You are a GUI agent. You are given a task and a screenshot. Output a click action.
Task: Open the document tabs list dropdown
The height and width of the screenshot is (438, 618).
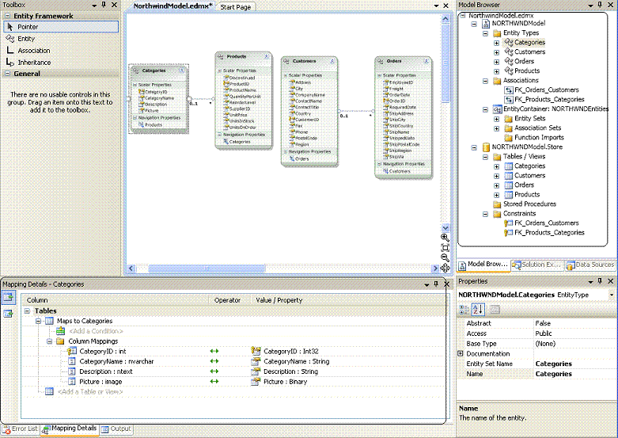coord(436,6)
